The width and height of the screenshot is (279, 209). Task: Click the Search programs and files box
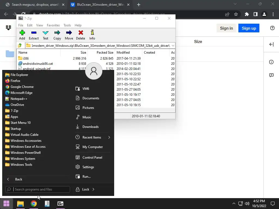point(38,189)
